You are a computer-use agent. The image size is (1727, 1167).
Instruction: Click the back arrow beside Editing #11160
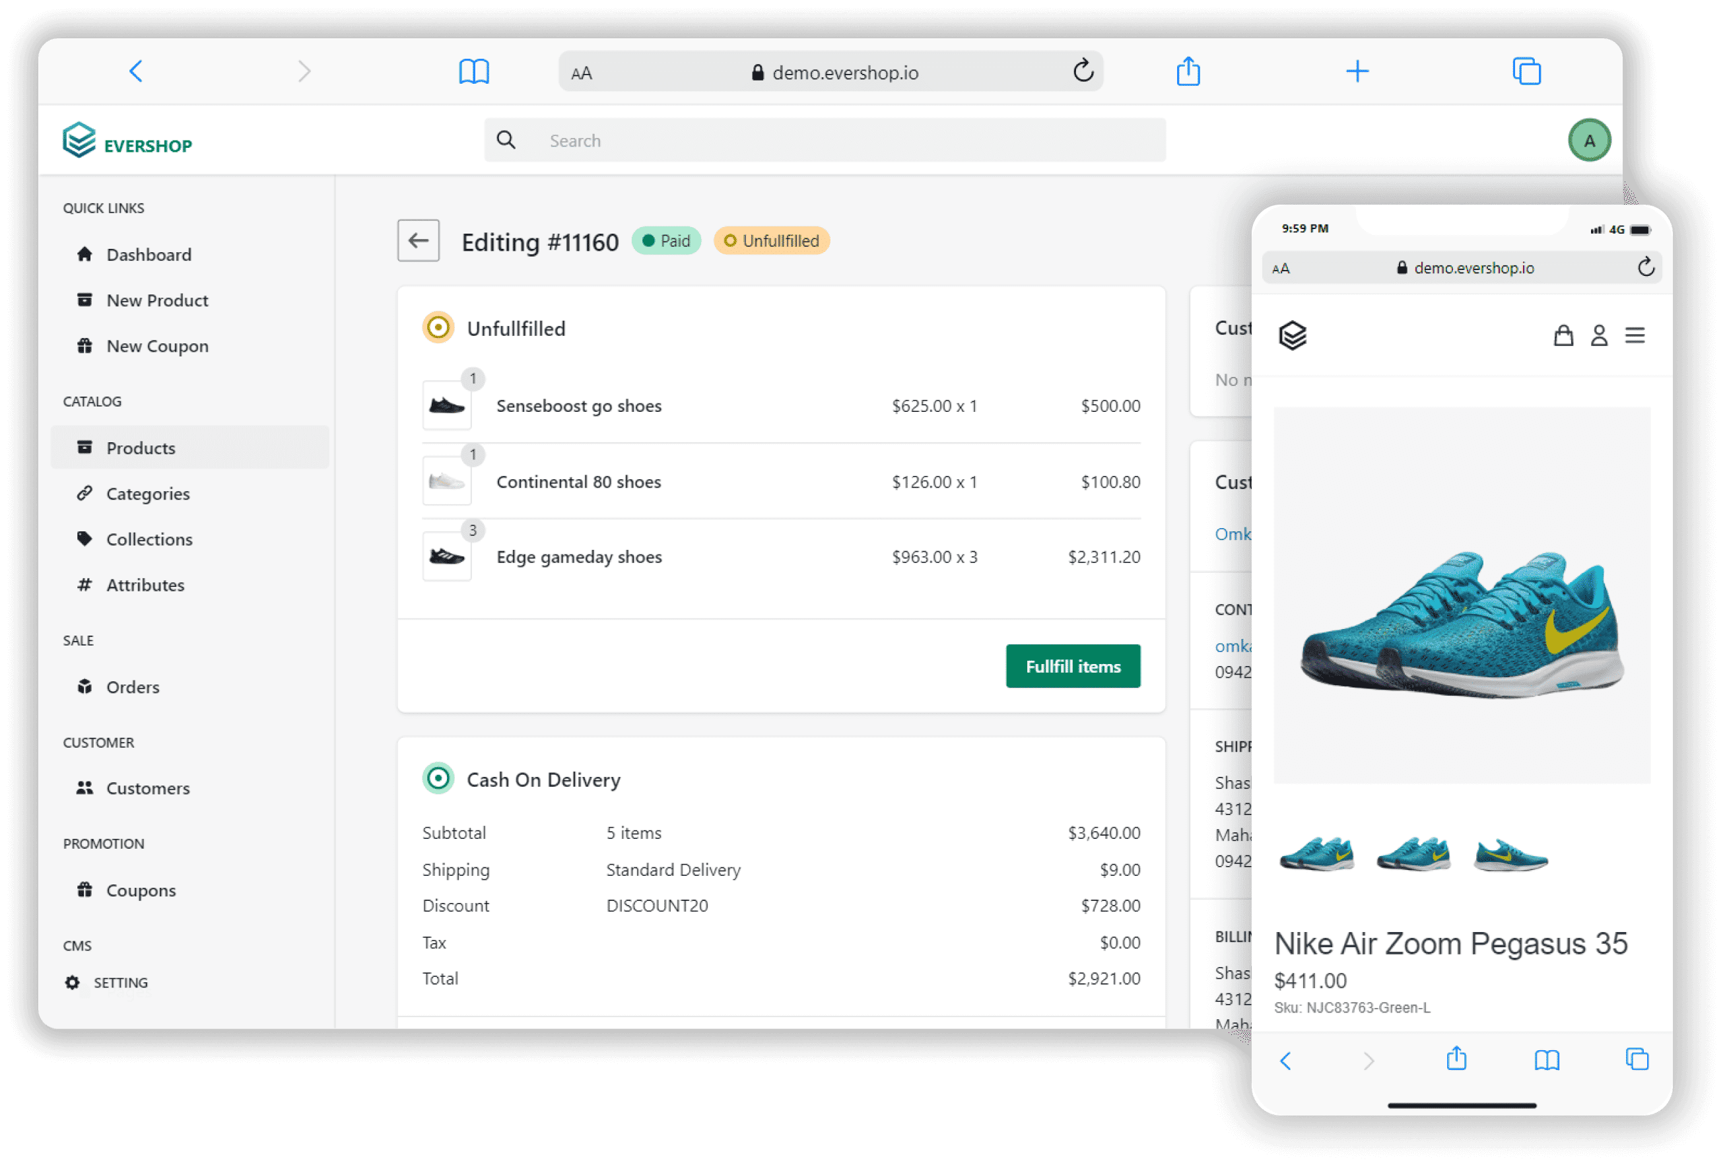[418, 241]
